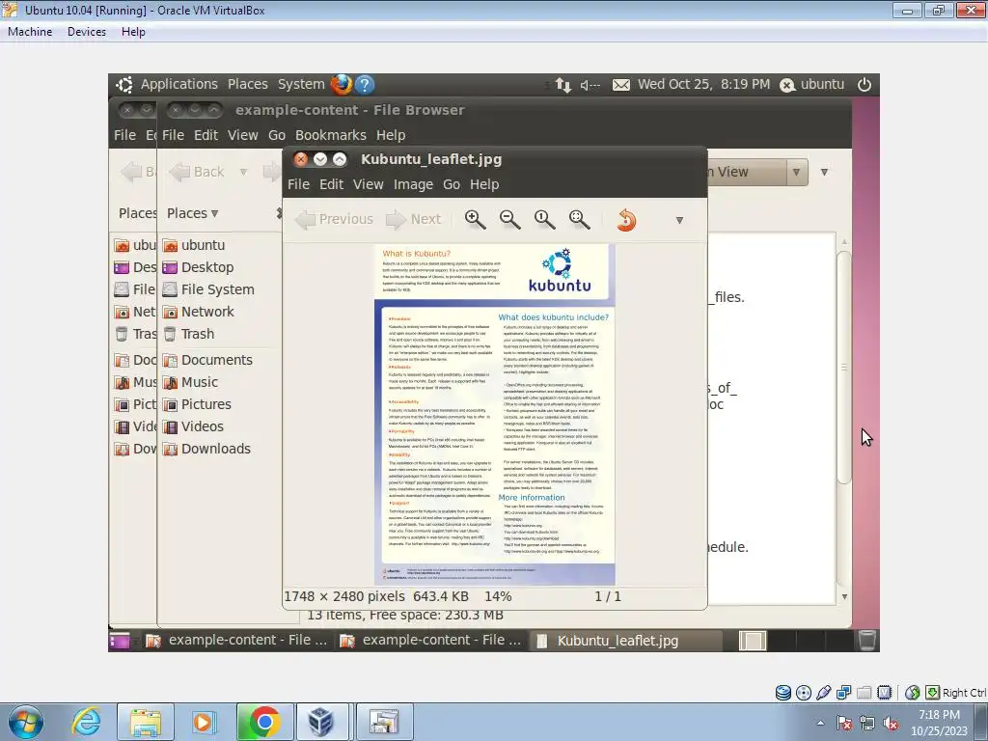The image size is (988, 741).
Task: Open the File menu in Kubuntu_leaflet.jpg viewer
Action: [x=299, y=184]
